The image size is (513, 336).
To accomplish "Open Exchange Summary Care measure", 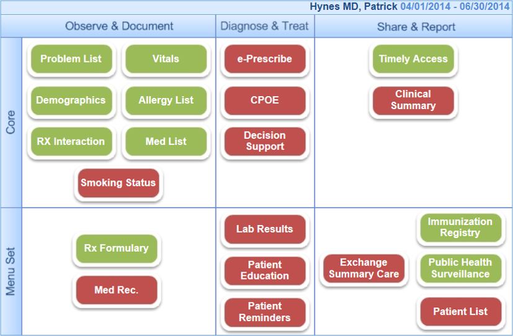I will [x=364, y=268].
